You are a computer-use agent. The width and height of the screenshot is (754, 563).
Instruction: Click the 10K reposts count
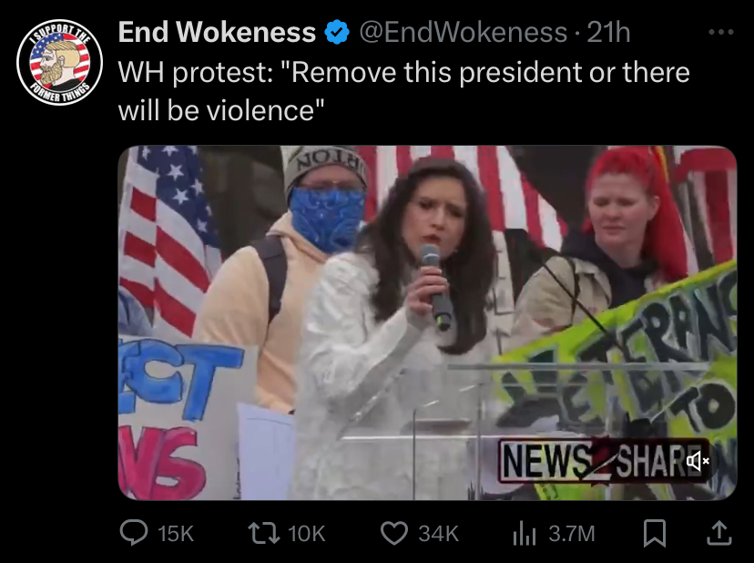point(307,534)
